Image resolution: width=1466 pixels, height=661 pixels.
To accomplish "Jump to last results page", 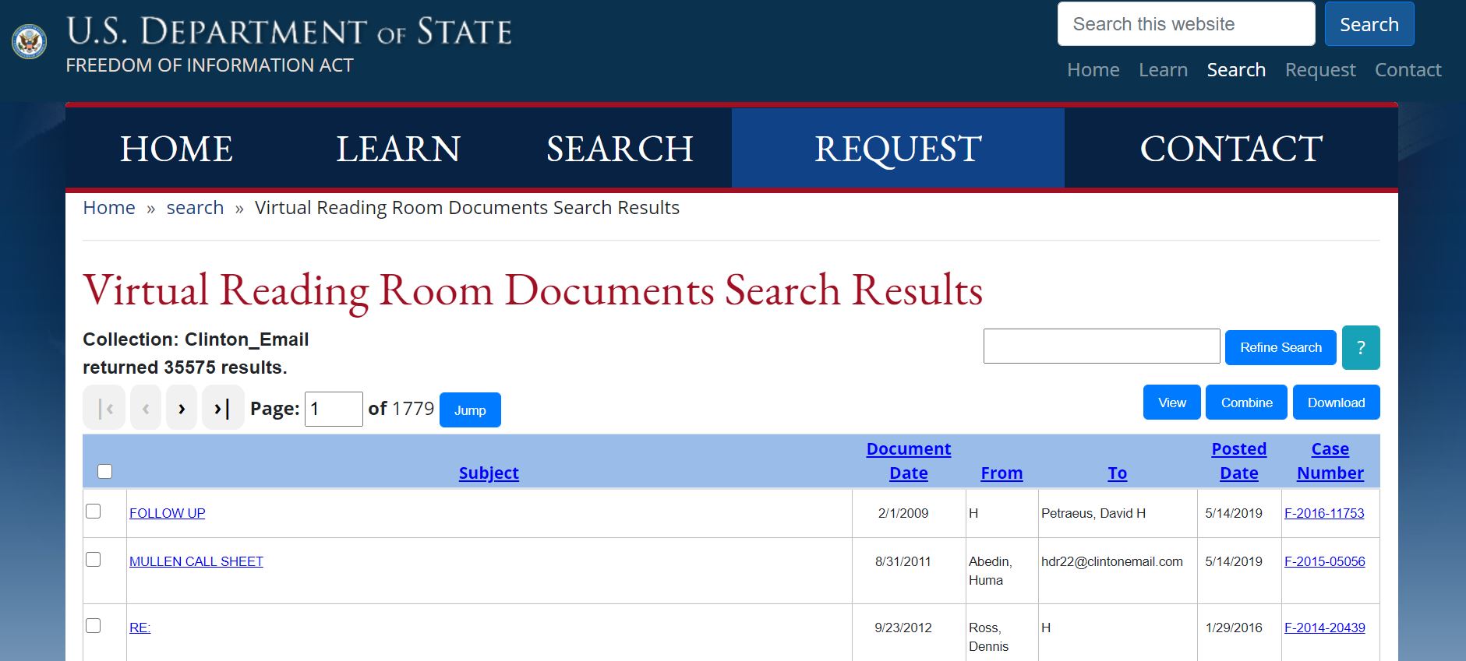I will click(223, 408).
